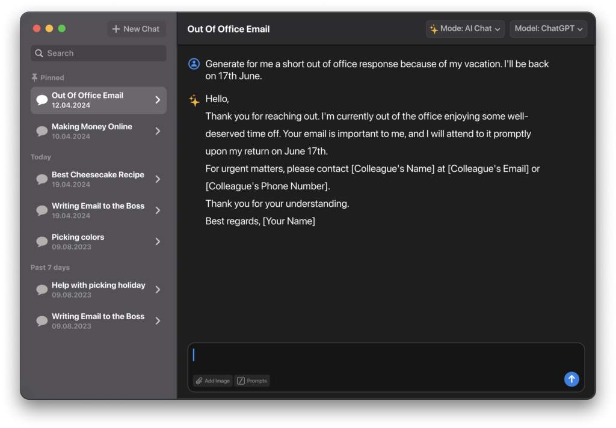
Task: Click the text "Thank you for your understanding."
Action: [x=277, y=204]
